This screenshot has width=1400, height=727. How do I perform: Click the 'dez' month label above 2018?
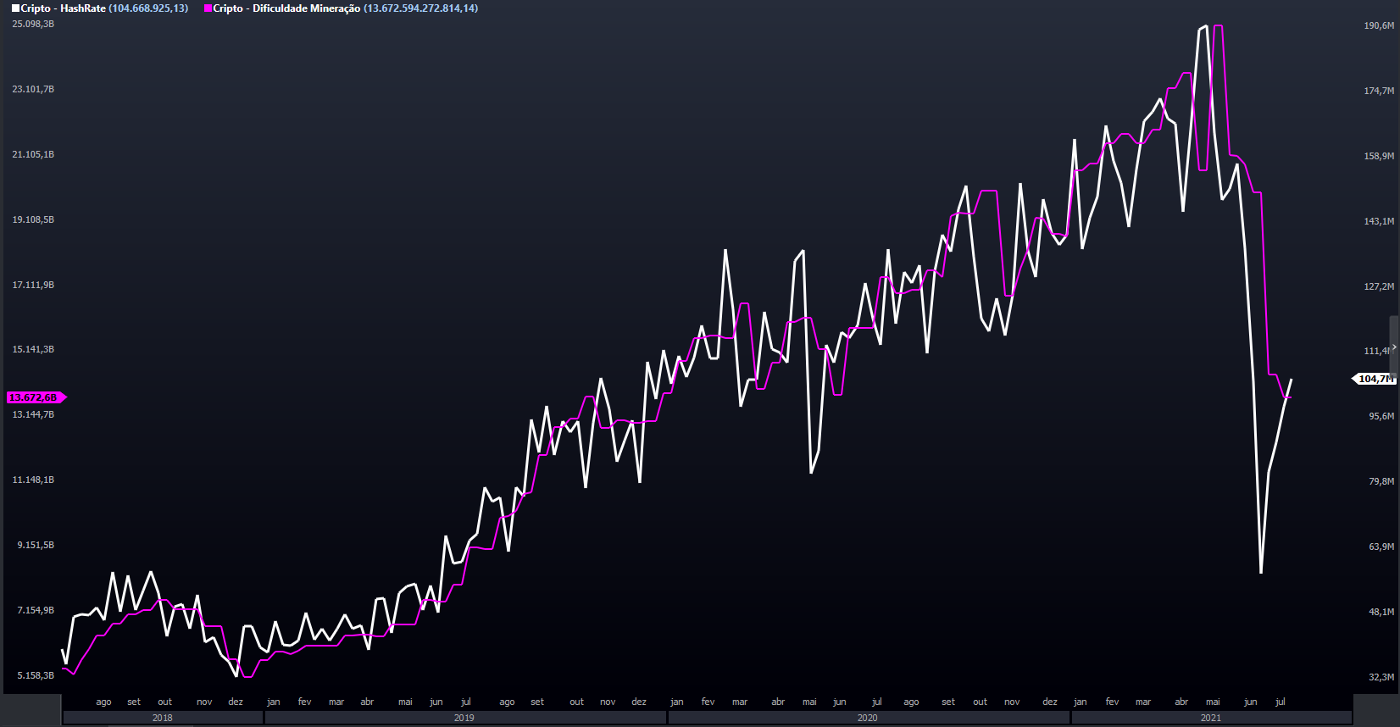(x=236, y=702)
